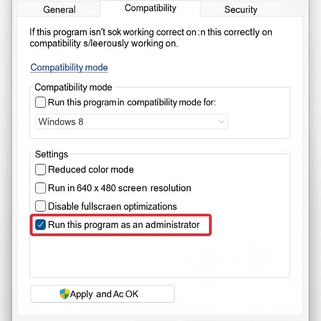Click the shield icon on the Apply button
The image size is (321, 321).
pos(64,294)
